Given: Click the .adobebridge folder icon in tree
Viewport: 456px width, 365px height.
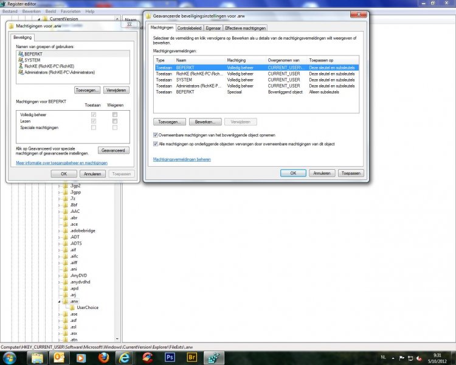Looking at the screenshot, I should tap(66, 231).
